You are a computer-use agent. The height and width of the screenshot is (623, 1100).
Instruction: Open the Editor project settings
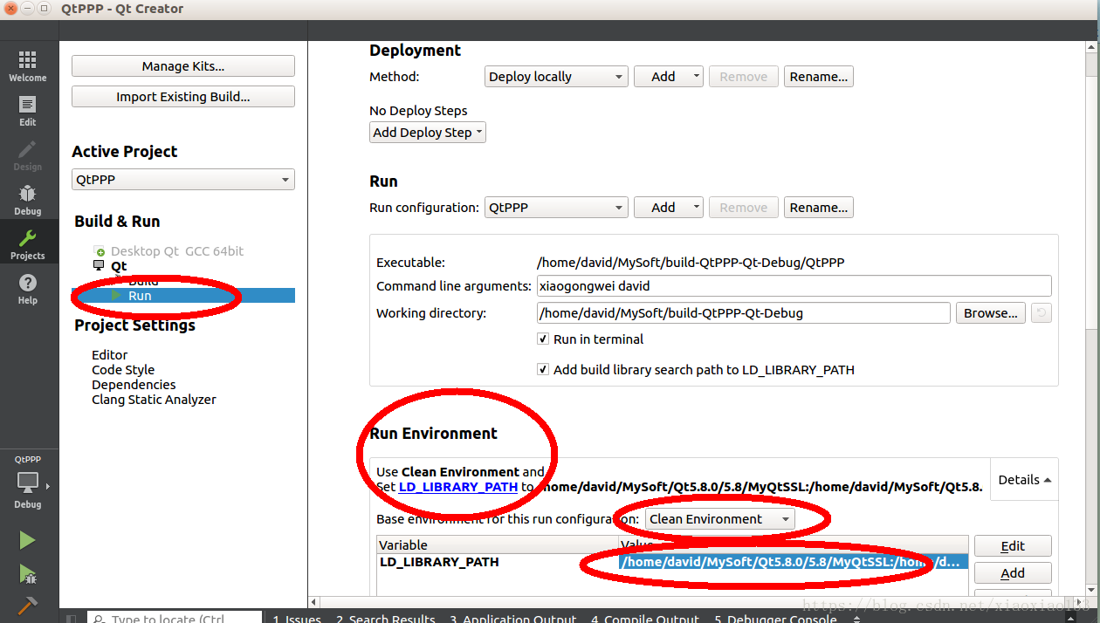(110, 355)
